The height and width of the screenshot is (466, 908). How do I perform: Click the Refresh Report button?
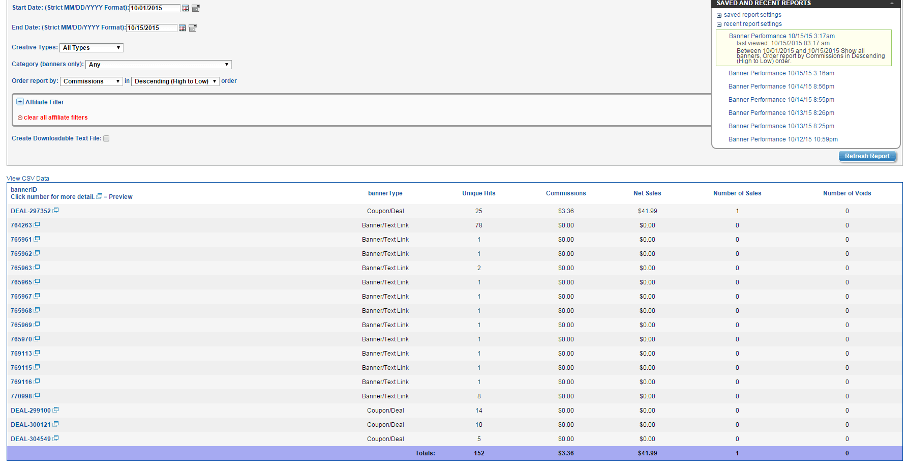point(867,156)
